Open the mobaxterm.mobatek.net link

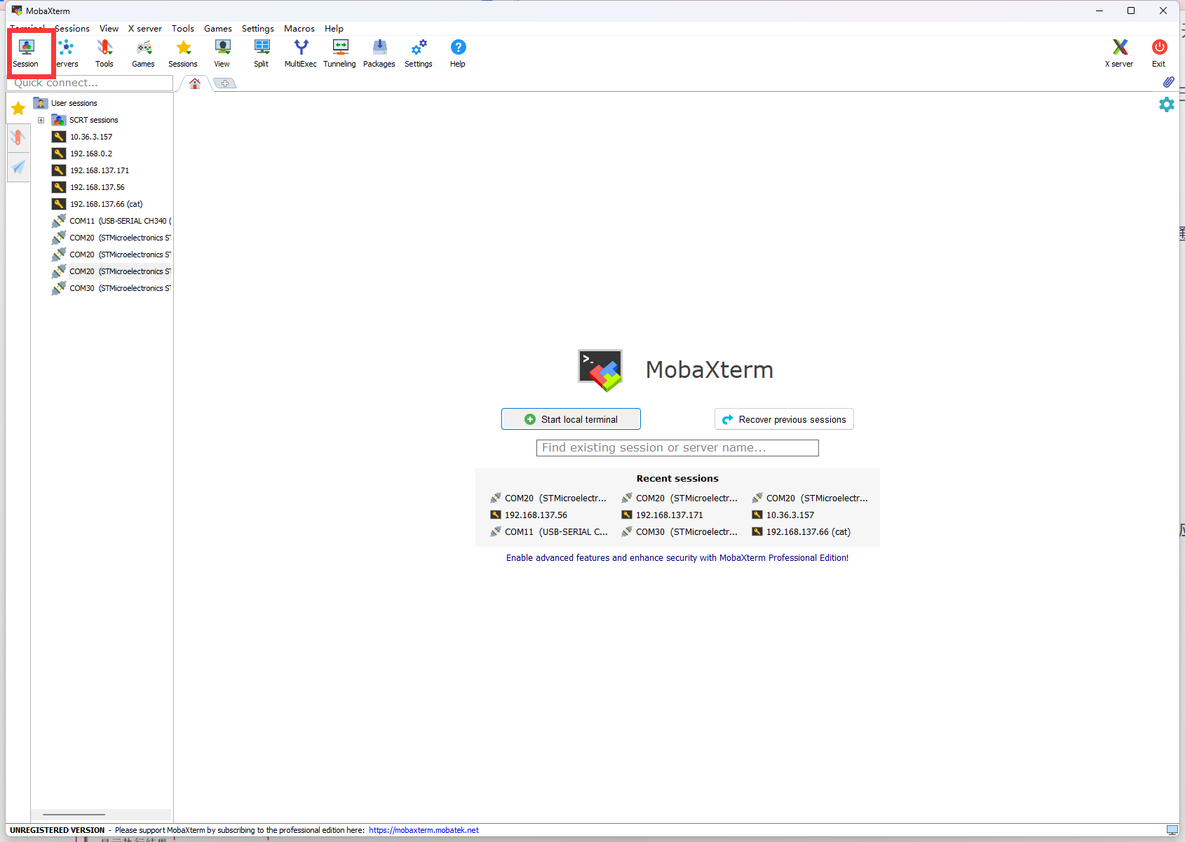click(424, 830)
